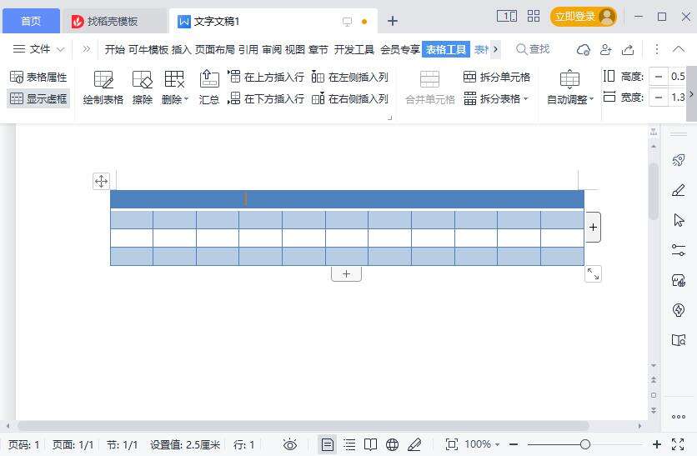Add a column with right plus button

tap(593, 227)
